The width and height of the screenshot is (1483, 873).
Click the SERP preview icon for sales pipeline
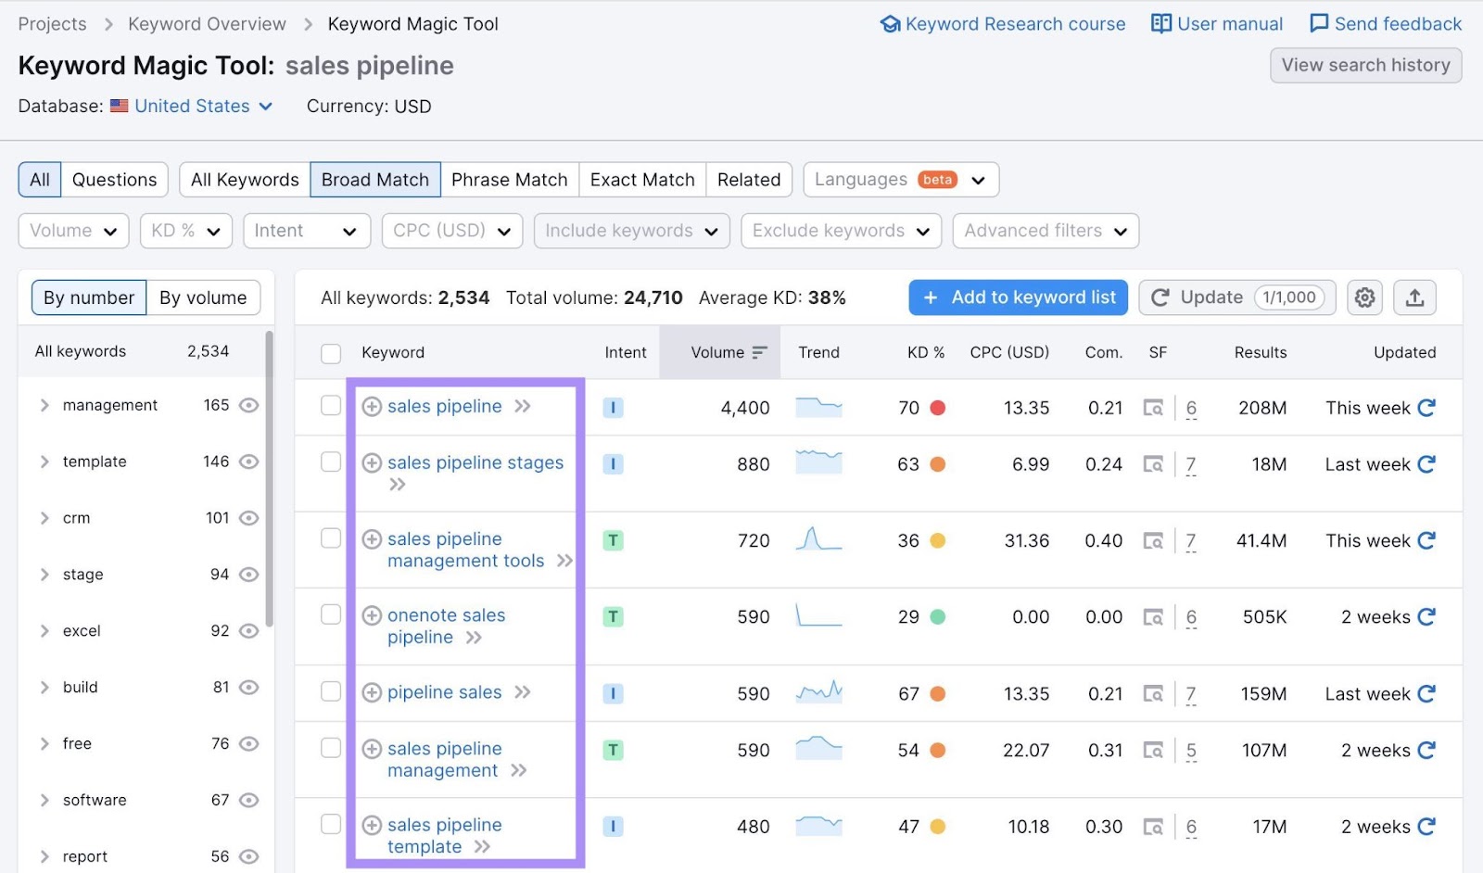point(1153,408)
